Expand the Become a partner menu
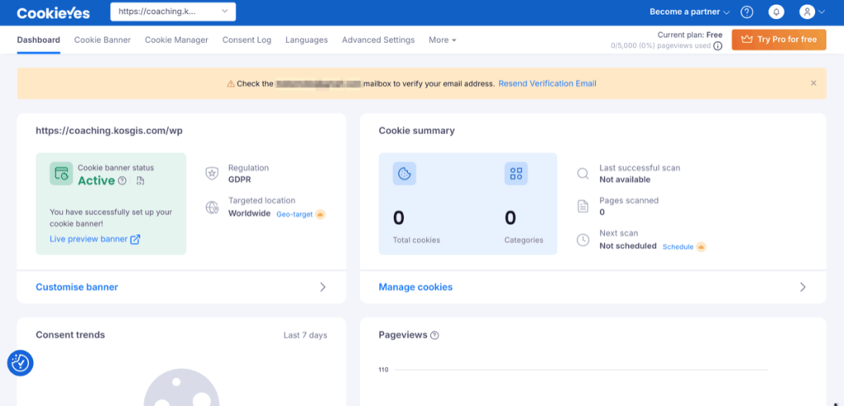The height and width of the screenshot is (406, 844). click(690, 12)
